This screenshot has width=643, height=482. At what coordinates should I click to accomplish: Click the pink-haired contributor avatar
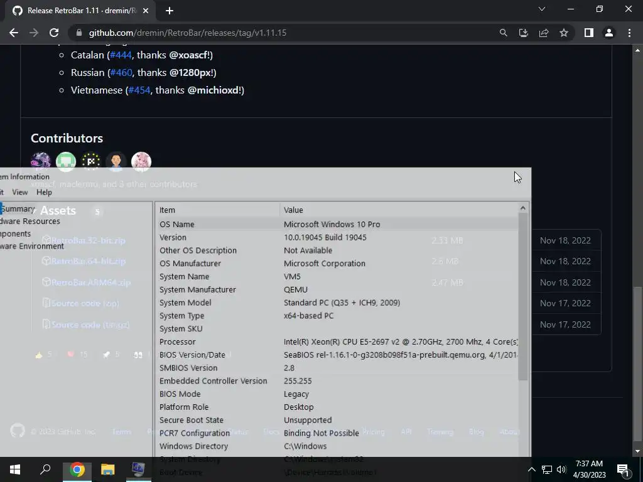coord(141,161)
